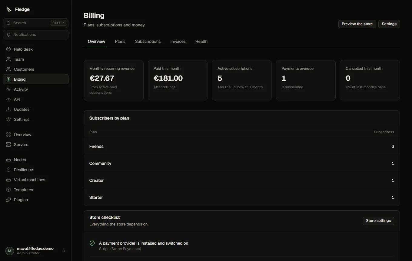Click the Servers stack icon
This screenshot has height=261, width=412.
point(8,144)
